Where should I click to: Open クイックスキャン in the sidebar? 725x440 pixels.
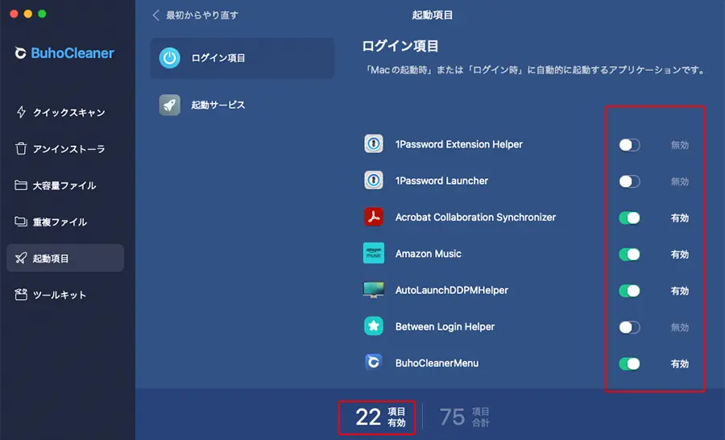point(65,113)
